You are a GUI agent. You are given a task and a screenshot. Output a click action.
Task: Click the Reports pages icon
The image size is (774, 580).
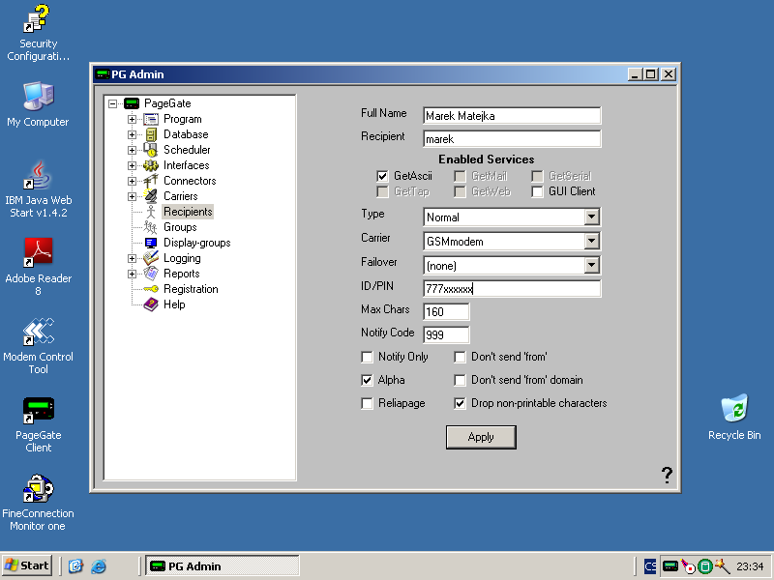(151, 274)
